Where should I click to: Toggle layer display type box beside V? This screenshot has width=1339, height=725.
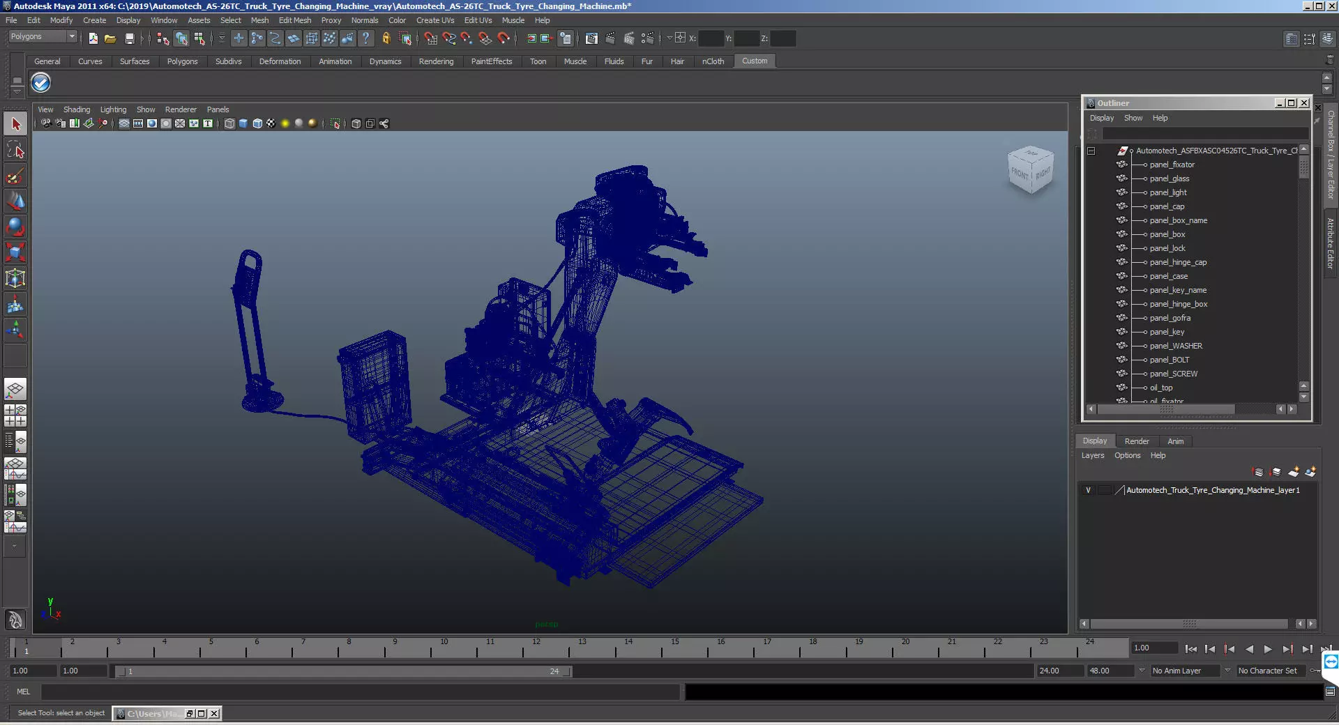tap(1104, 490)
